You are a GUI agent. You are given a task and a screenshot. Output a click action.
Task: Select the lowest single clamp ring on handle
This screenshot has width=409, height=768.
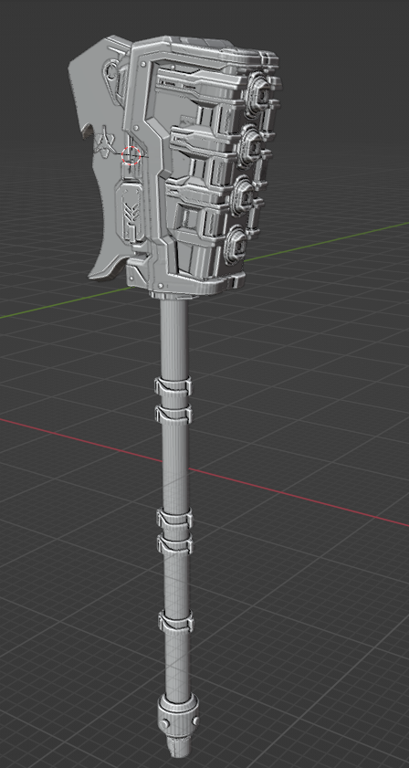click(x=175, y=621)
